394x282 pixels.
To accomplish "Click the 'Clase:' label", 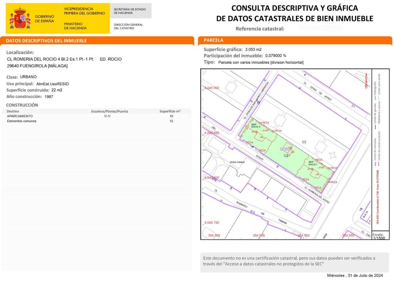I will click(12, 77).
